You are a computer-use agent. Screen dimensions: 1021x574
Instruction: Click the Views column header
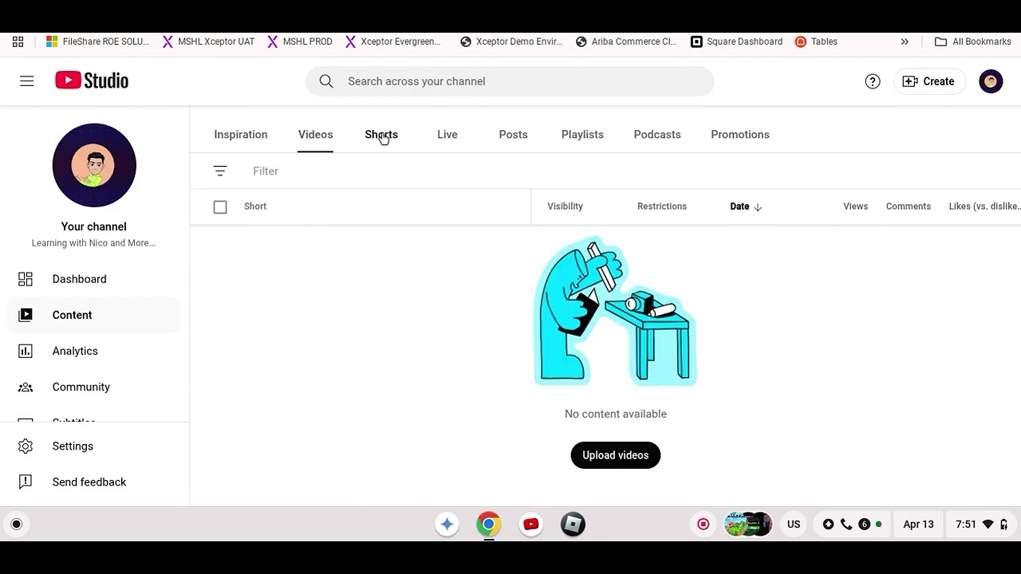pyautogui.click(x=856, y=206)
